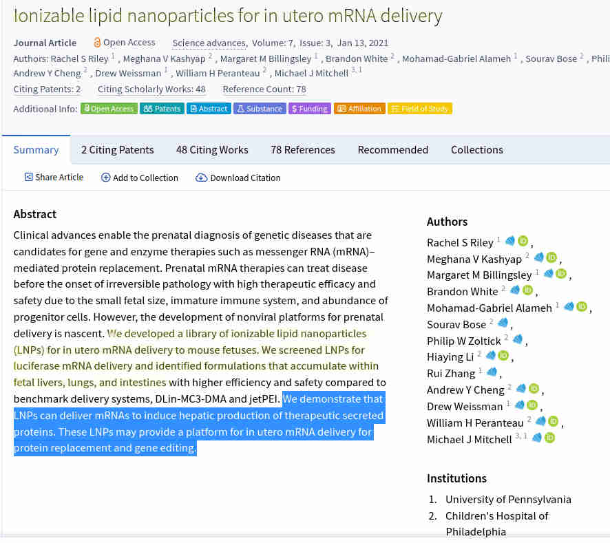The width and height of the screenshot is (610, 543).
Task: Click Sourav Bose in header authors line
Action: [x=551, y=58]
